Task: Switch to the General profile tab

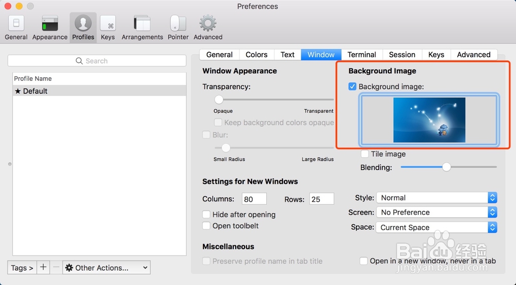Action: (219, 55)
